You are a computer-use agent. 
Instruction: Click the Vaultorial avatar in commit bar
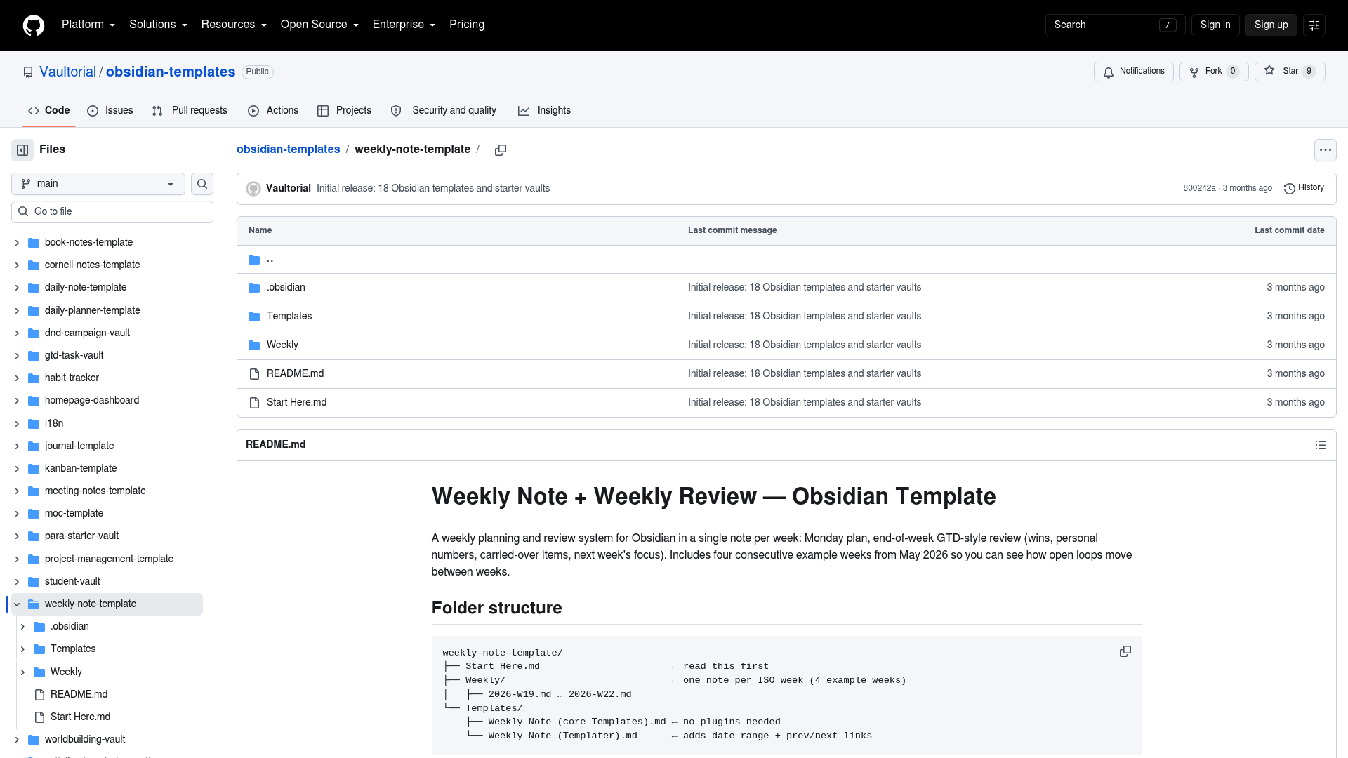tap(253, 189)
